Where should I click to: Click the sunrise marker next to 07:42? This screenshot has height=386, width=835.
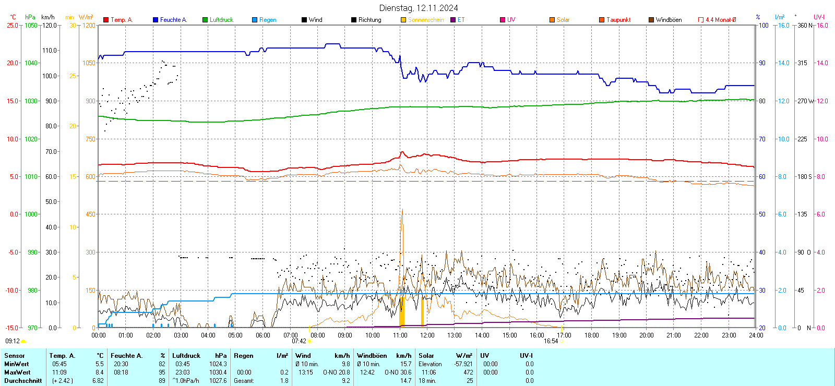click(x=309, y=341)
